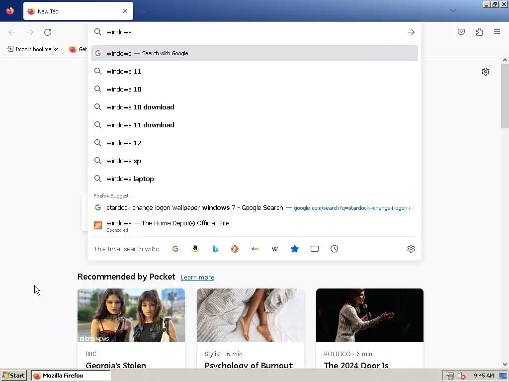Click the volume tray icon
Screen dimensions: 509x382
462,376
